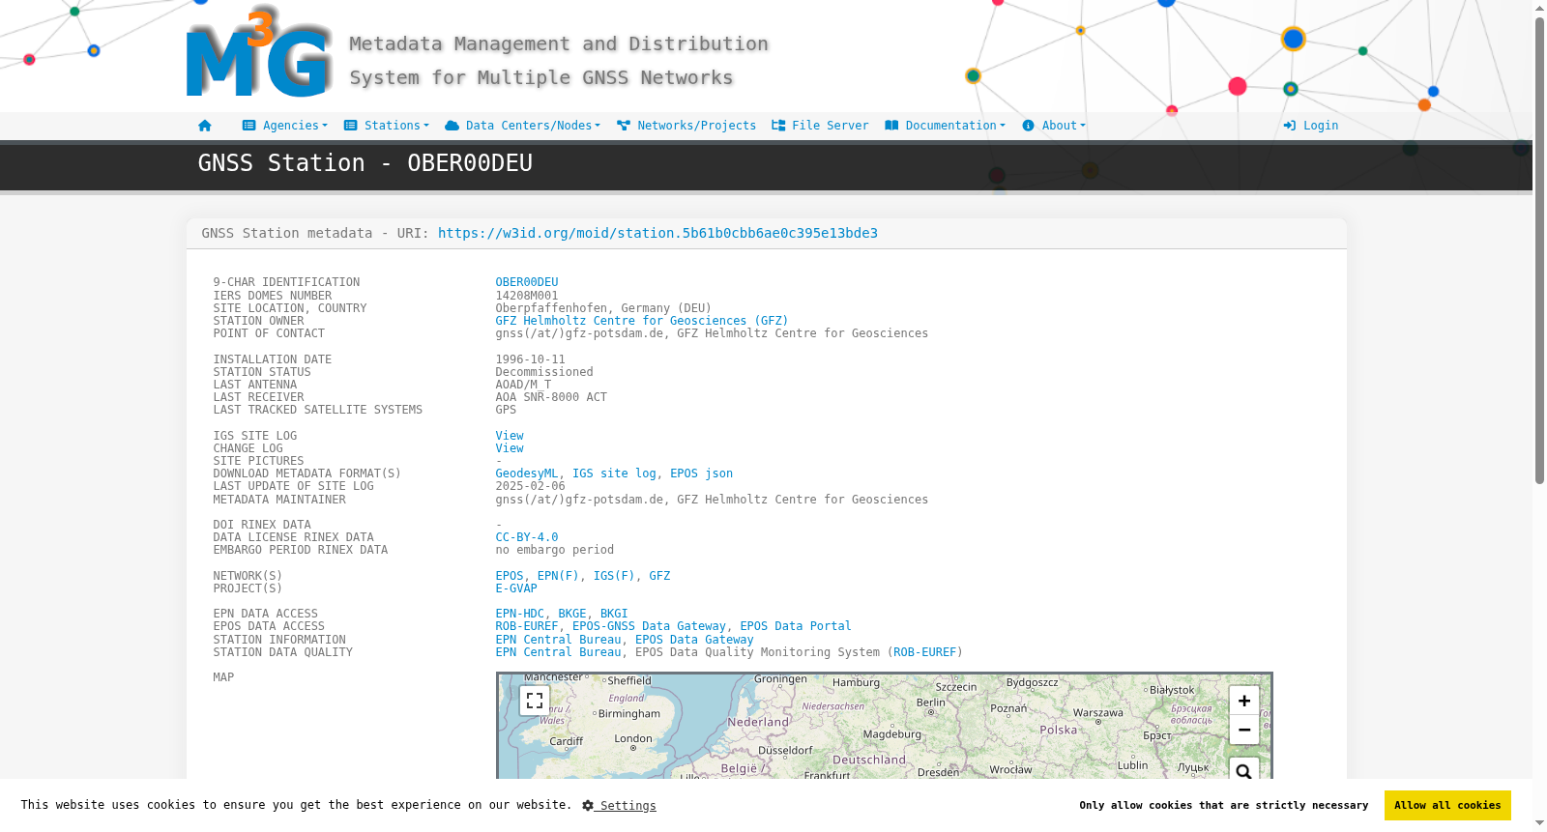
Task: Click the About info icon
Action: (1028, 126)
